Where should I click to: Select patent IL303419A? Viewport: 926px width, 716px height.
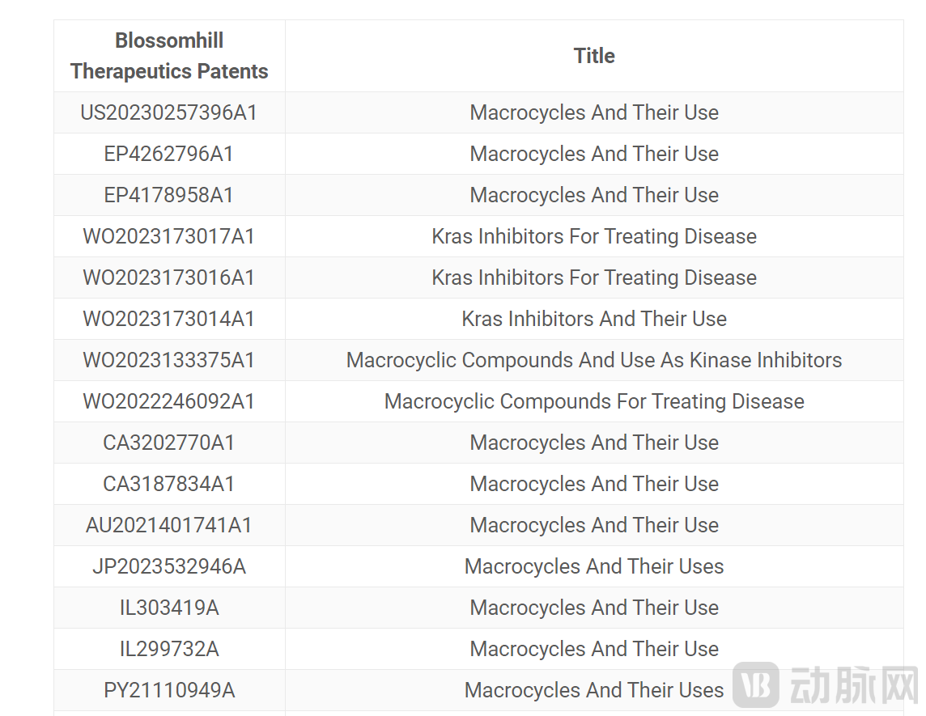click(169, 608)
